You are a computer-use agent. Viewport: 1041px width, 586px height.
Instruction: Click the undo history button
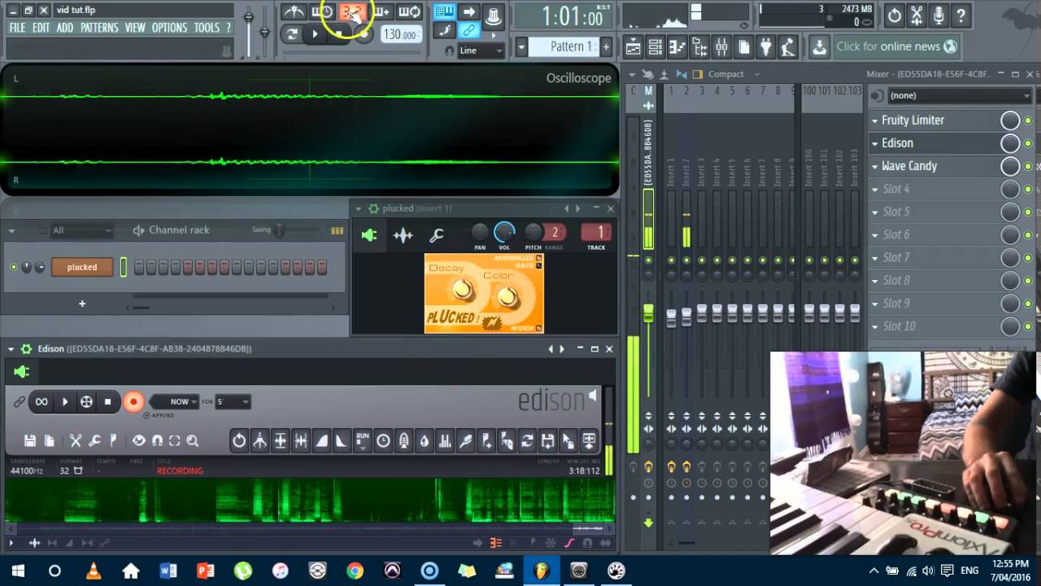pyautogui.click(x=894, y=15)
